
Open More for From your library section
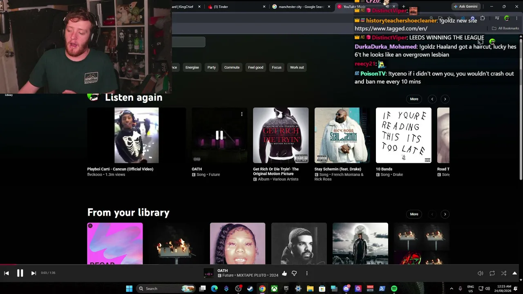point(414,214)
